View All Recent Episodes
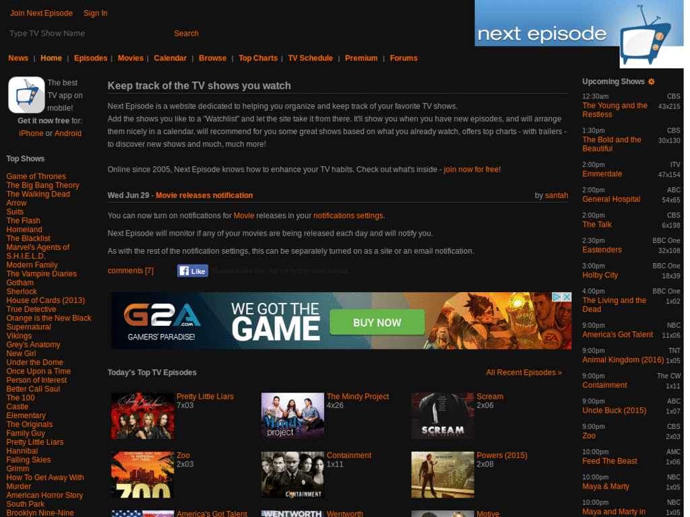 point(524,372)
